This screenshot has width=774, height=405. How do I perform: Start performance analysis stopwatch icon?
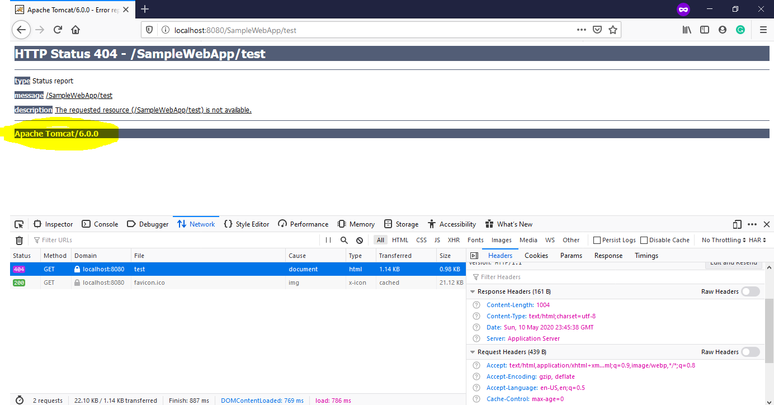click(x=20, y=400)
